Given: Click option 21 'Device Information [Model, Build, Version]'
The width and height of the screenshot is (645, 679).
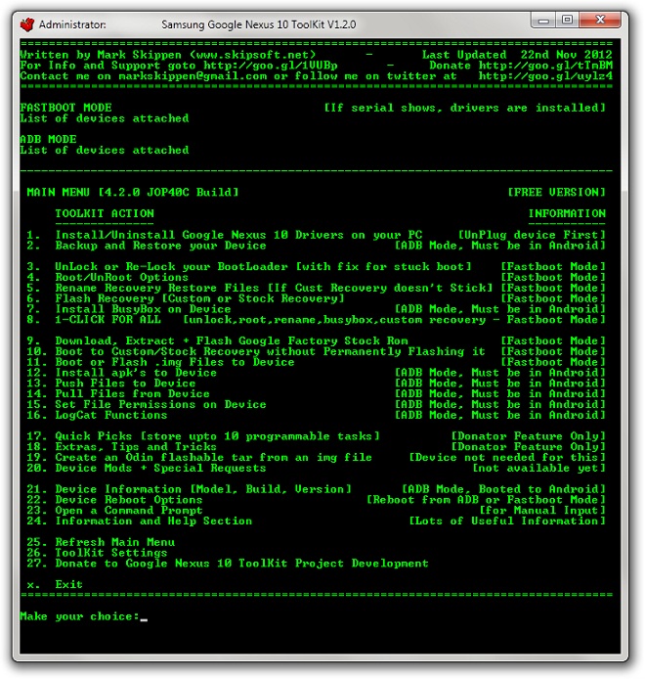Looking at the screenshot, I should click(189, 490).
